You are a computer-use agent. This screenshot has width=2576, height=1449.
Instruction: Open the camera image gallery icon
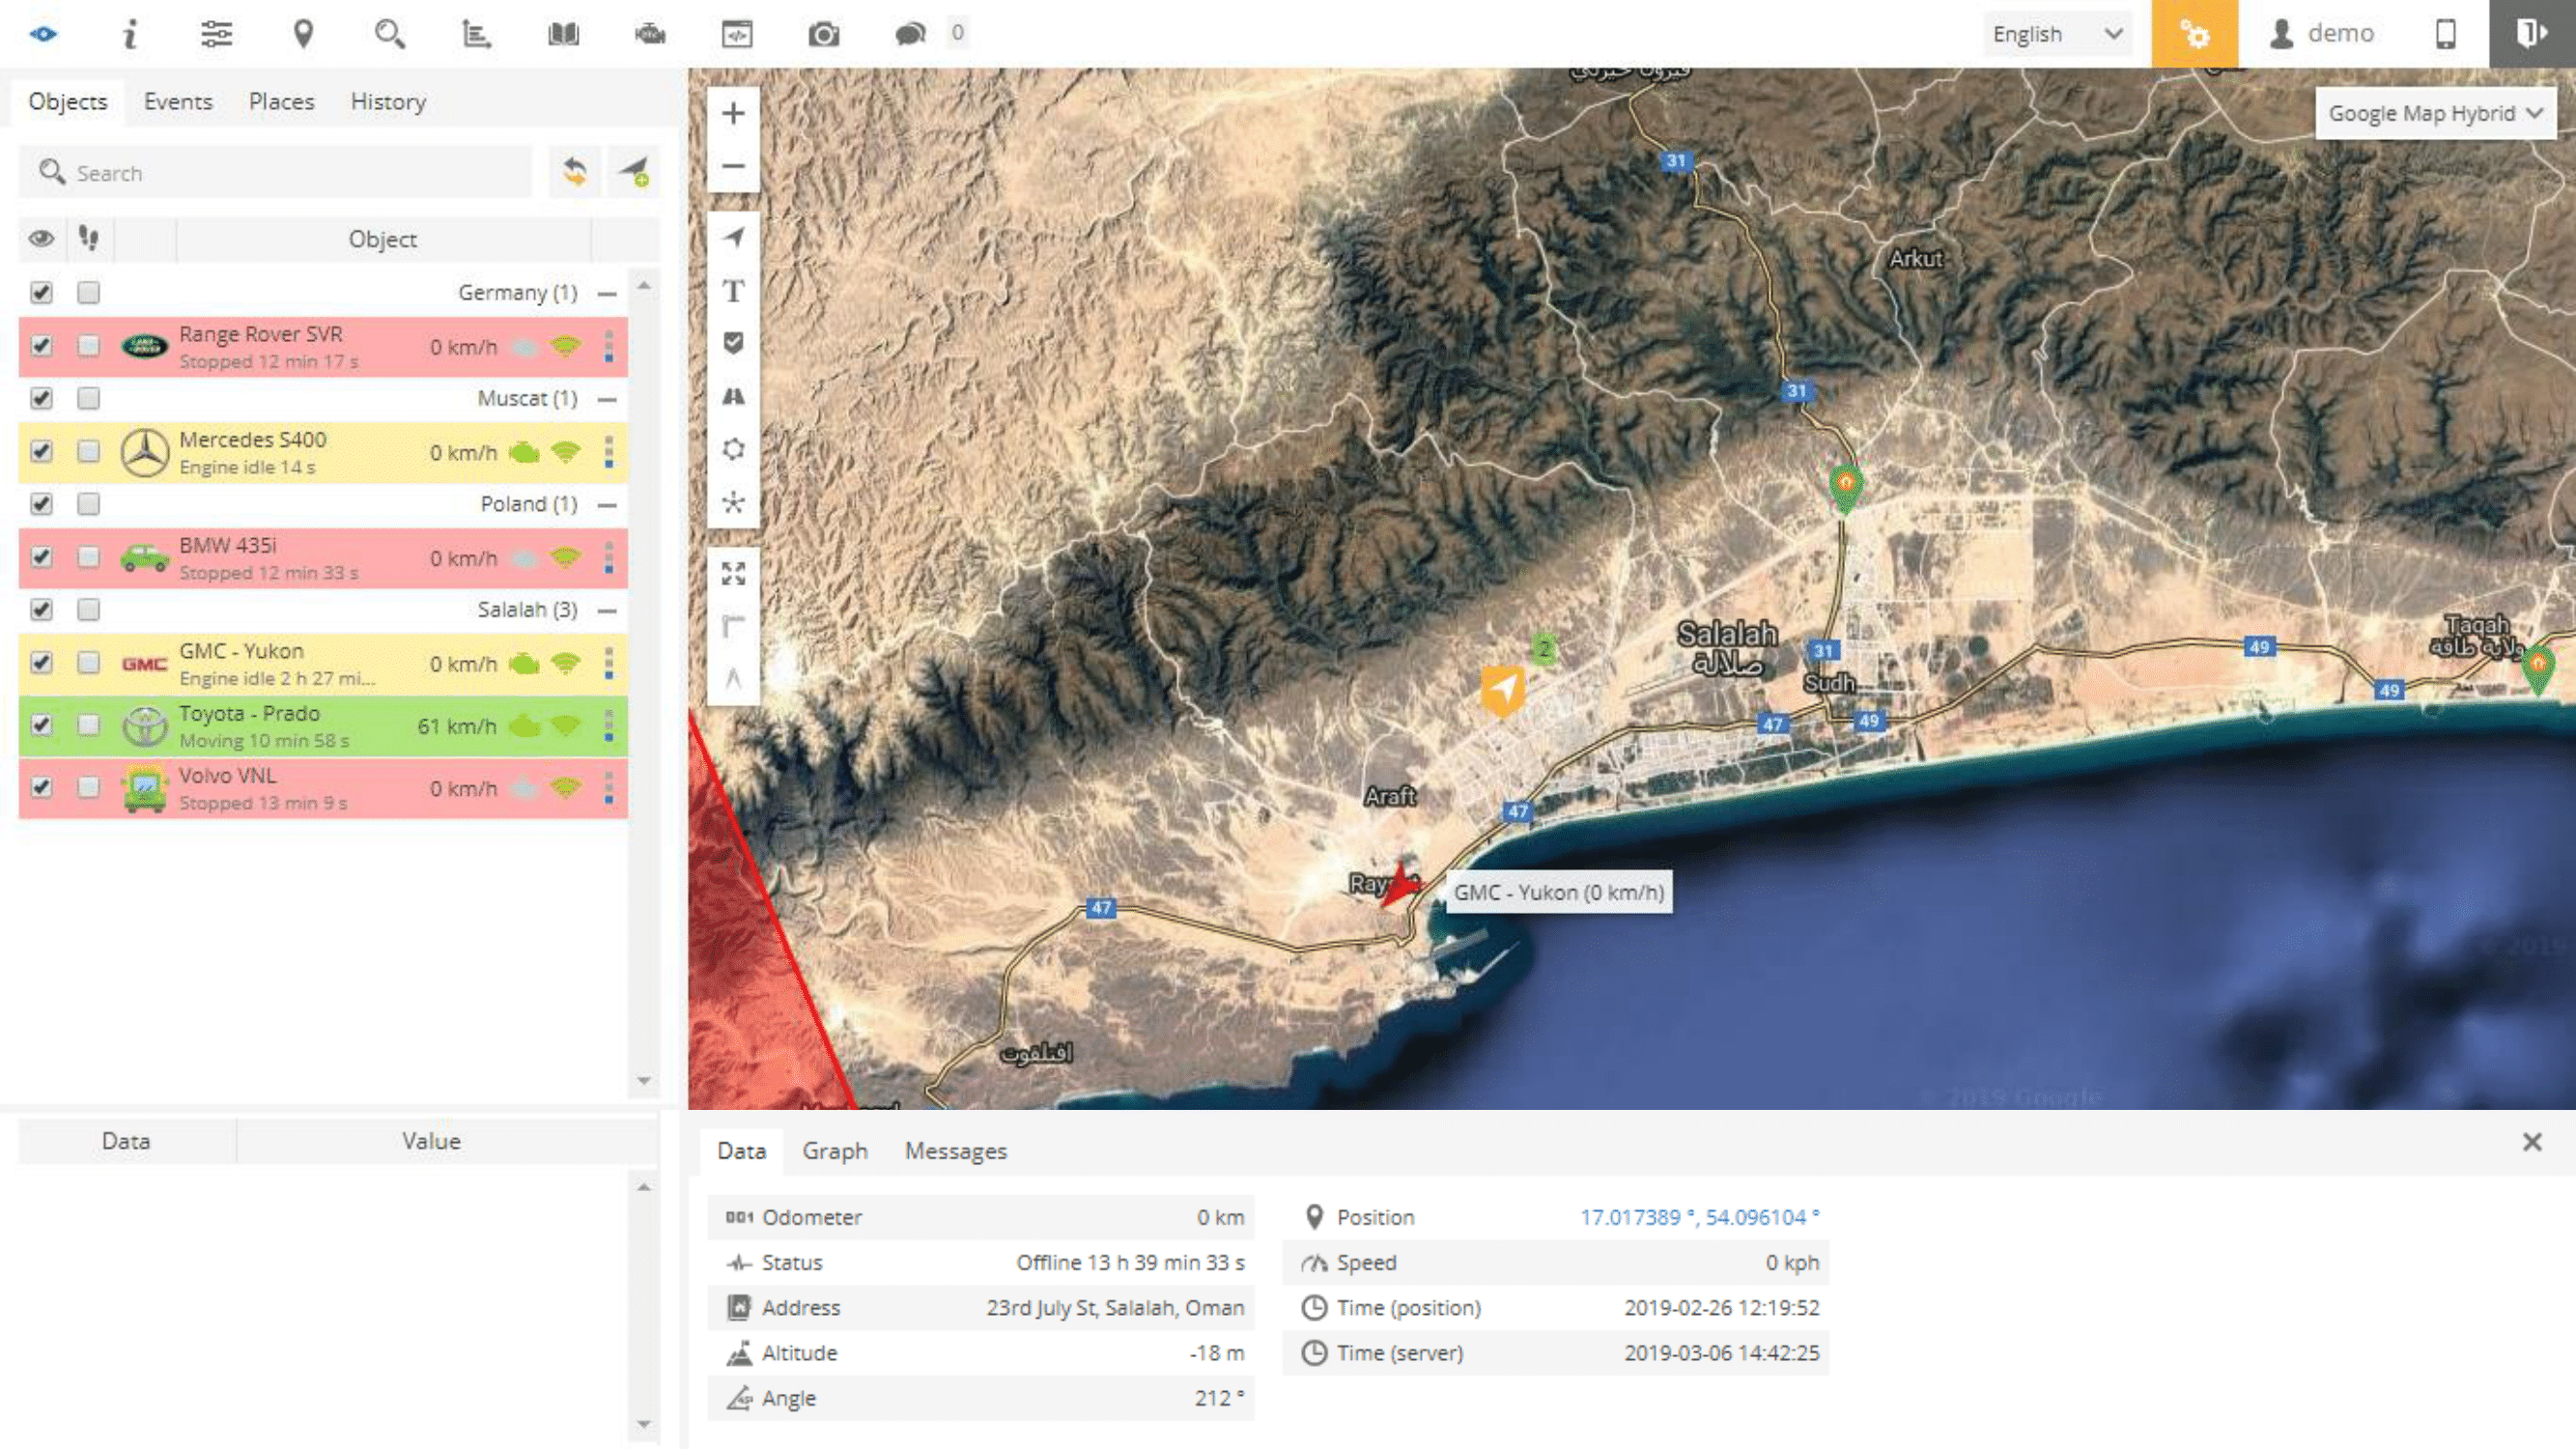tap(823, 34)
